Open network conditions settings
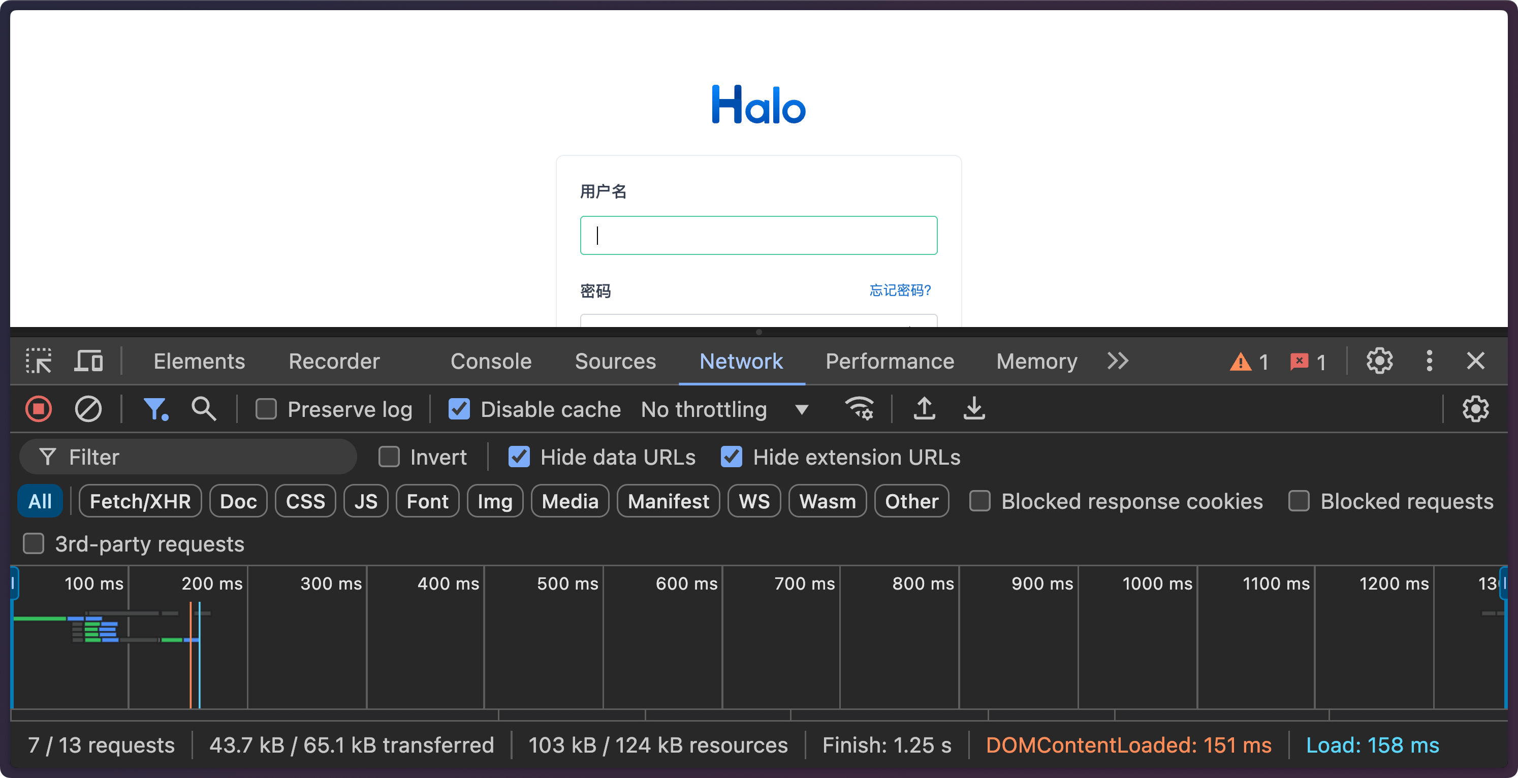1518x778 pixels. 859,409
